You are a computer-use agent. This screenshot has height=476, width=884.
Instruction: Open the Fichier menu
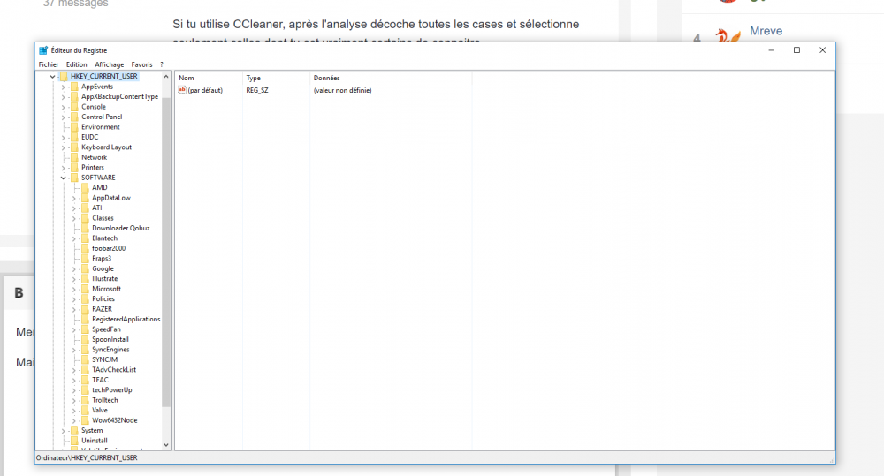(49, 64)
